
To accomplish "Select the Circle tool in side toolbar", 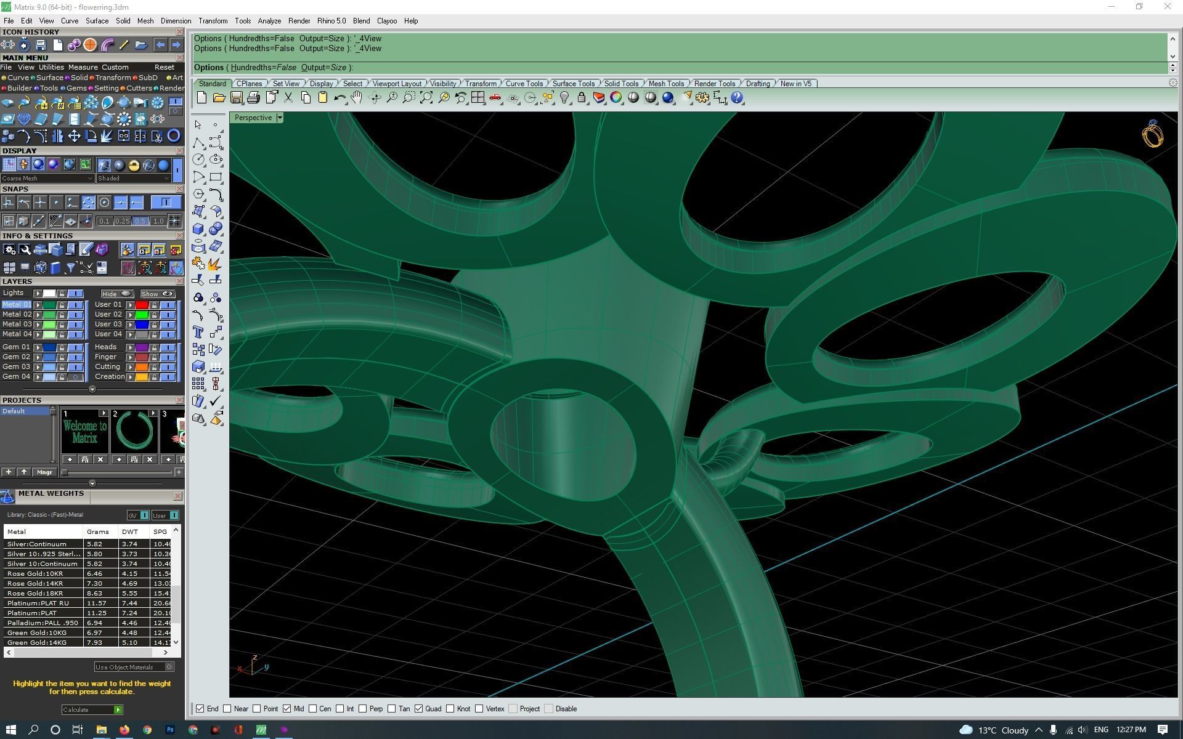I will tap(198, 160).
